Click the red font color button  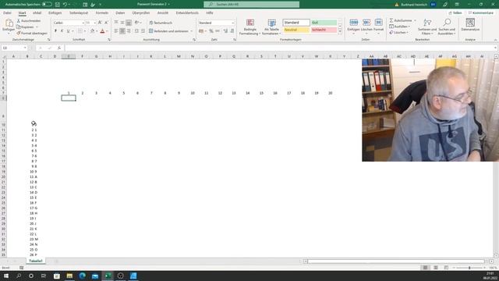coord(102,31)
